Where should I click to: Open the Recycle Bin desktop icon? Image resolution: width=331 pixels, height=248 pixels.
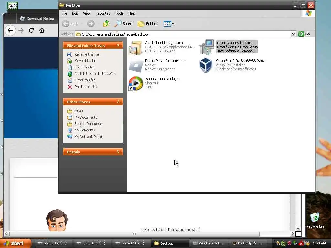tap(315, 220)
